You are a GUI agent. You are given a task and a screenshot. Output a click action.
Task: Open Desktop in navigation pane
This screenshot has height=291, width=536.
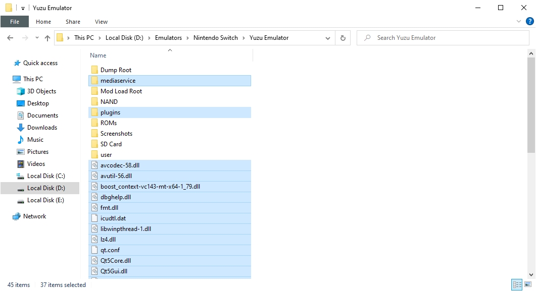click(38, 103)
